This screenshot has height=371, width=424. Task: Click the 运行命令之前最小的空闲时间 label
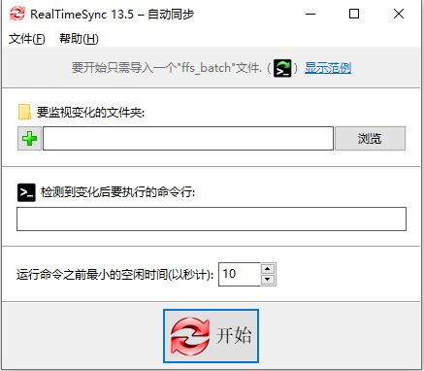pyautogui.click(x=114, y=275)
